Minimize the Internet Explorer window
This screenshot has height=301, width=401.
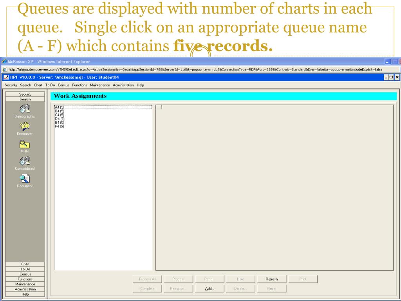point(388,62)
